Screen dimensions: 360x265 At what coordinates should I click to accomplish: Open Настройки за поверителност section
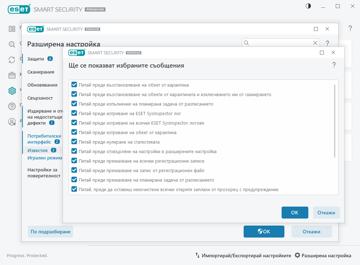point(44,173)
